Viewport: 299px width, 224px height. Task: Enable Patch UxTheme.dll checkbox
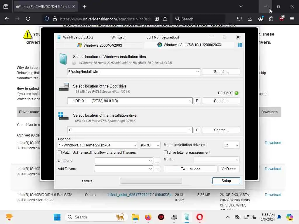[x=60, y=152]
